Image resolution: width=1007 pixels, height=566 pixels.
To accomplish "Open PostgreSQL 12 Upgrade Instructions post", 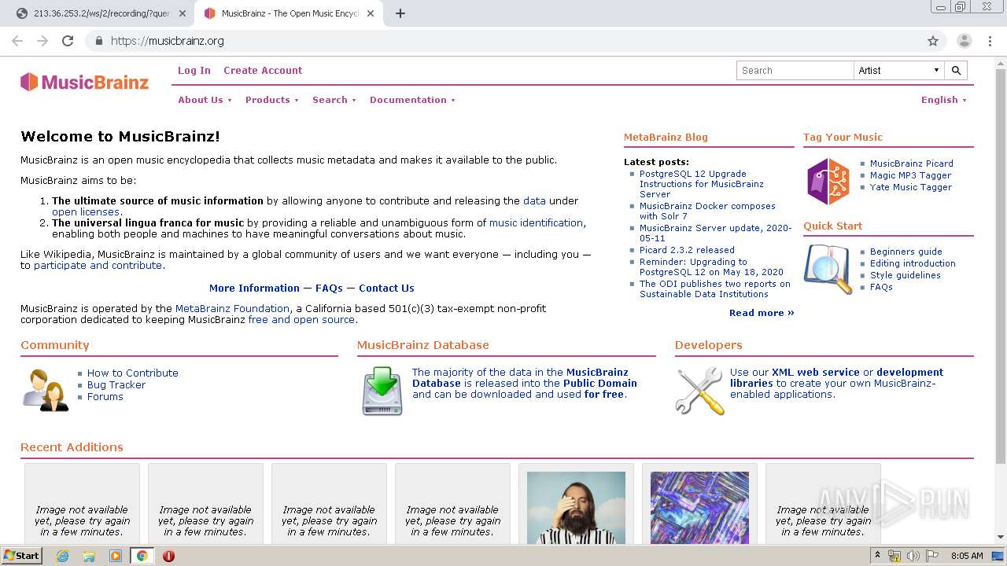I will click(702, 184).
